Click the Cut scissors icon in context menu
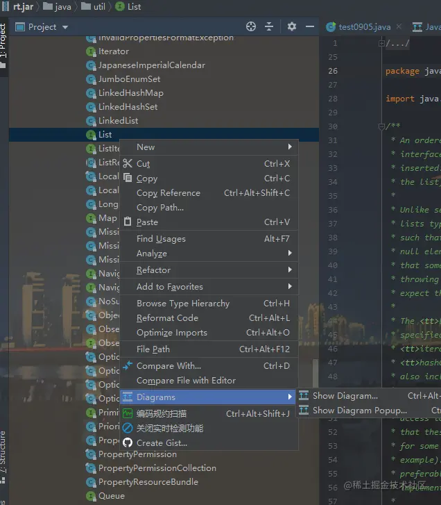The width and height of the screenshot is (441, 505). 128,164
